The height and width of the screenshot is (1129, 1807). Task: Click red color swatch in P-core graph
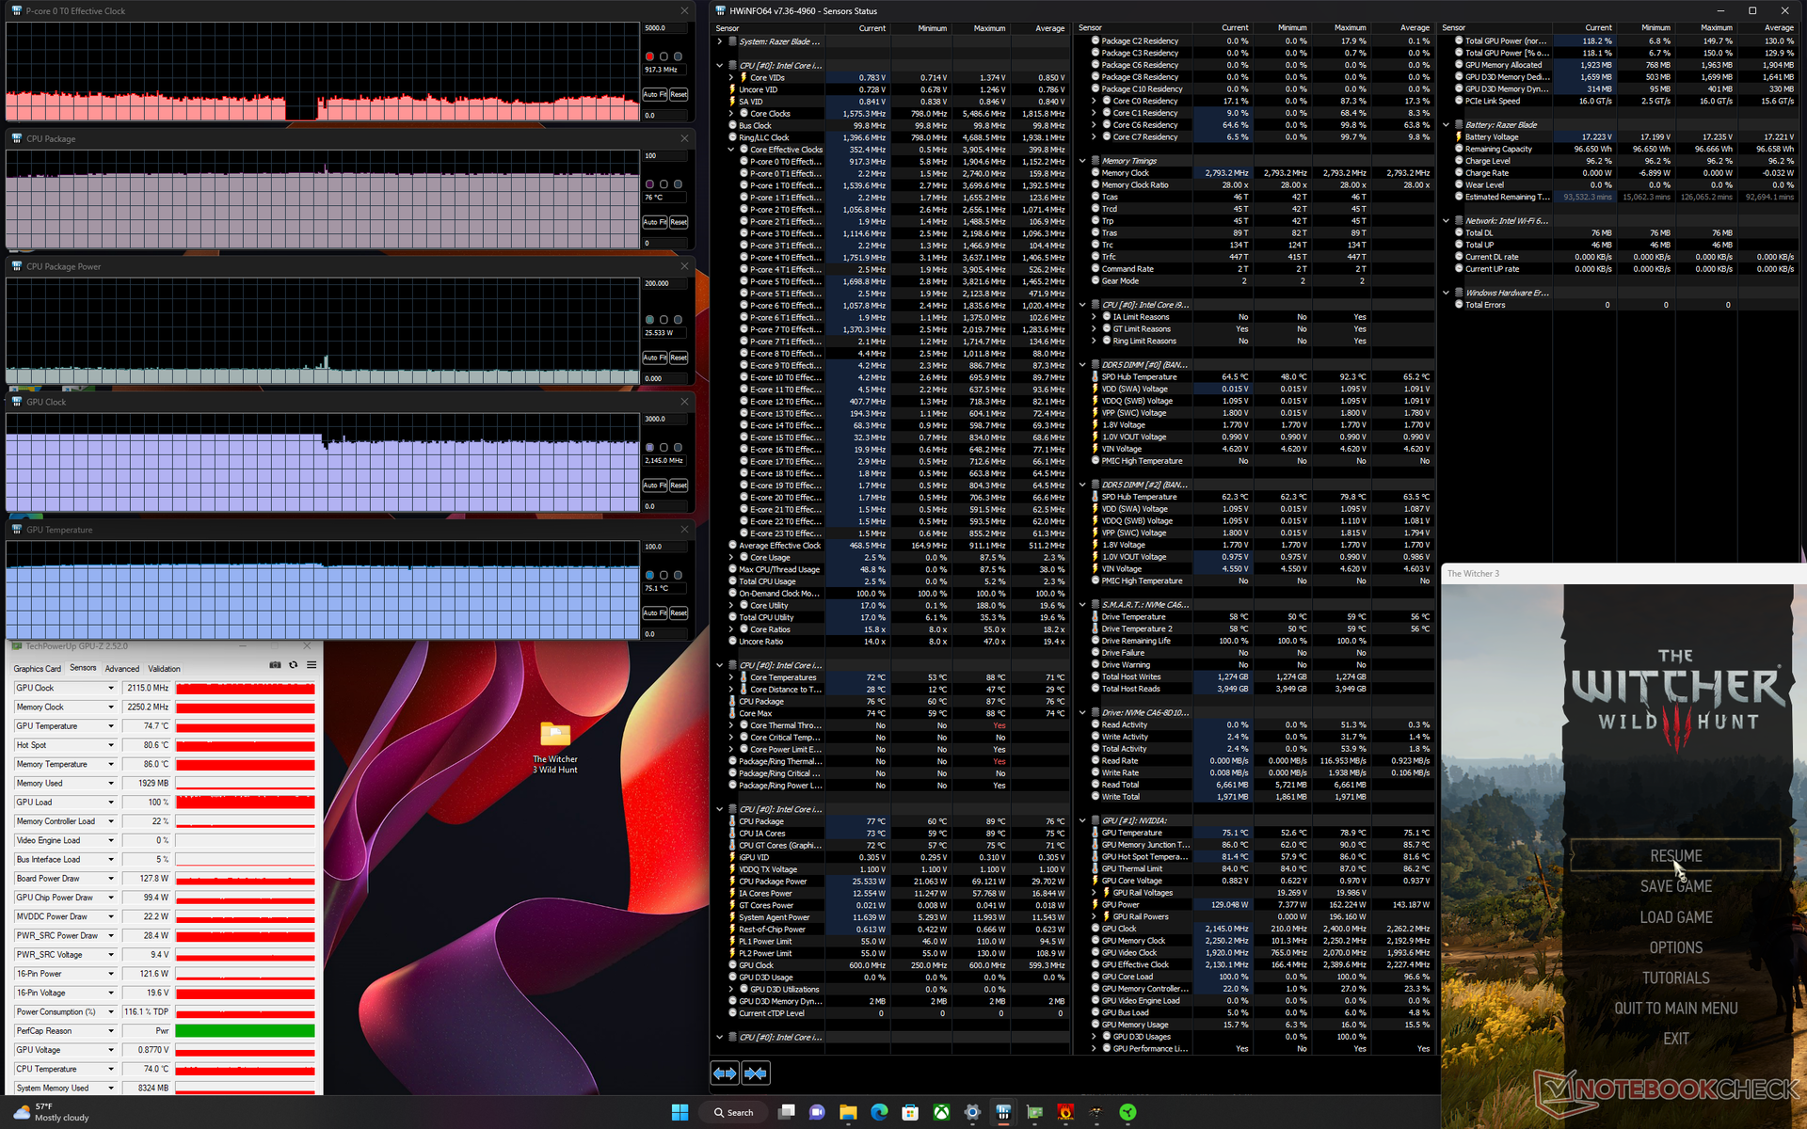click(x=649, y=56)
